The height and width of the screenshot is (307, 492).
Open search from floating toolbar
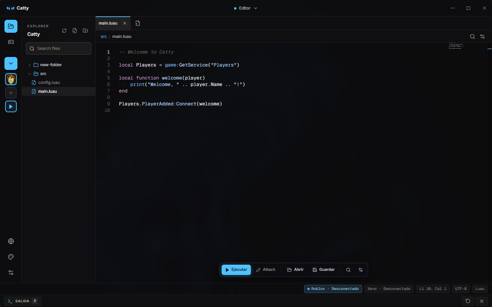pyautogui.click(x=348, y=270)
